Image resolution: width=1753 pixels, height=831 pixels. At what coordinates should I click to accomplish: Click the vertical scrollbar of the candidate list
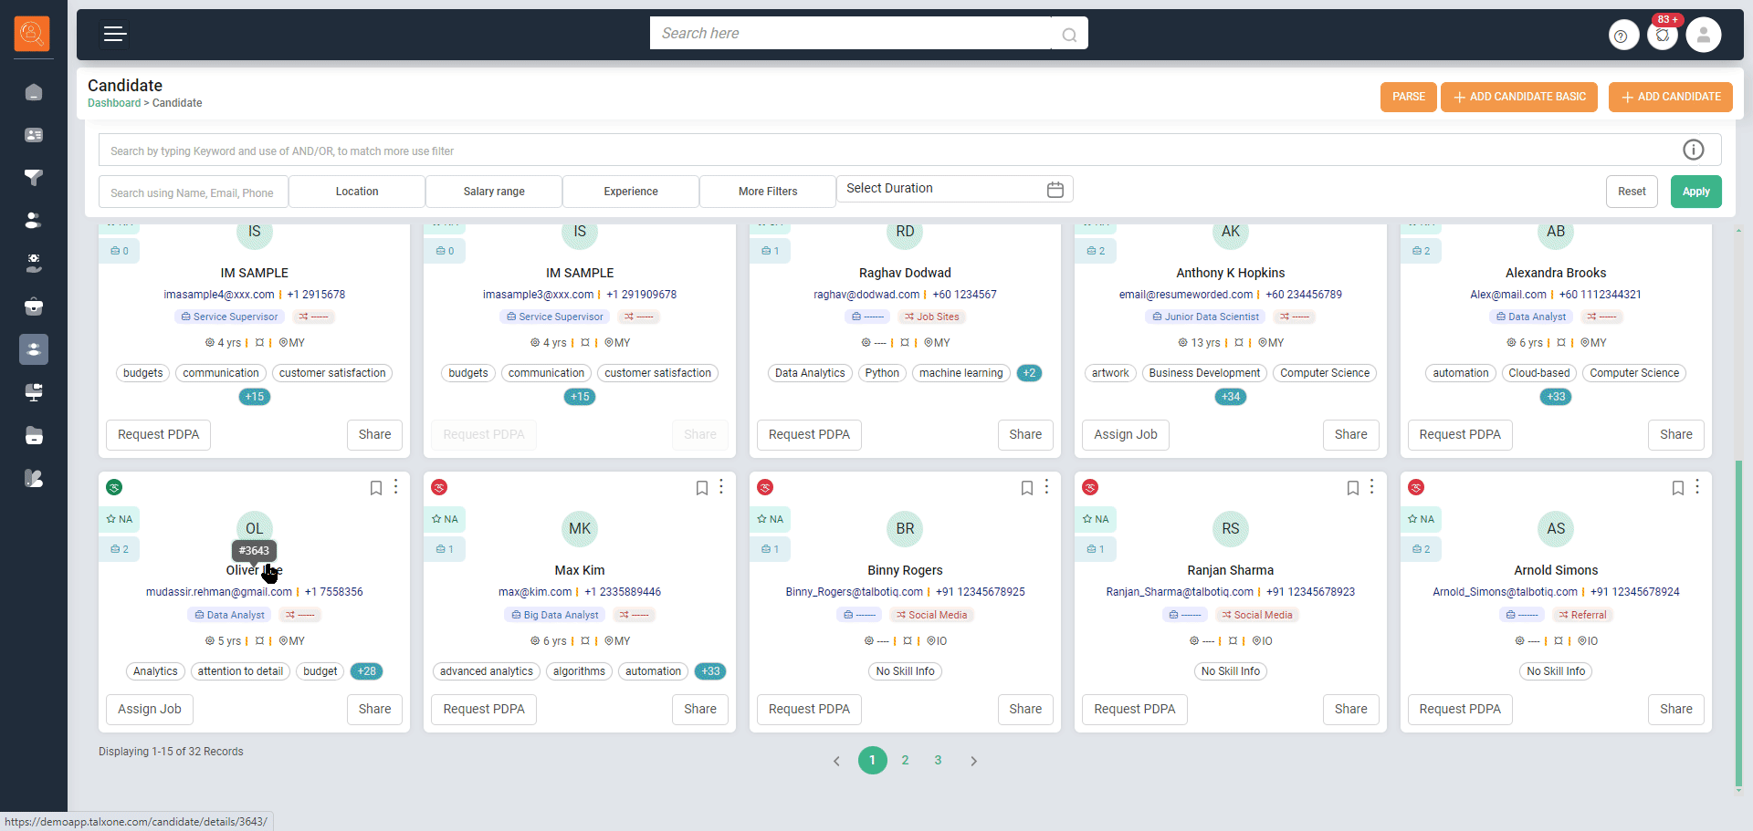1738,620
